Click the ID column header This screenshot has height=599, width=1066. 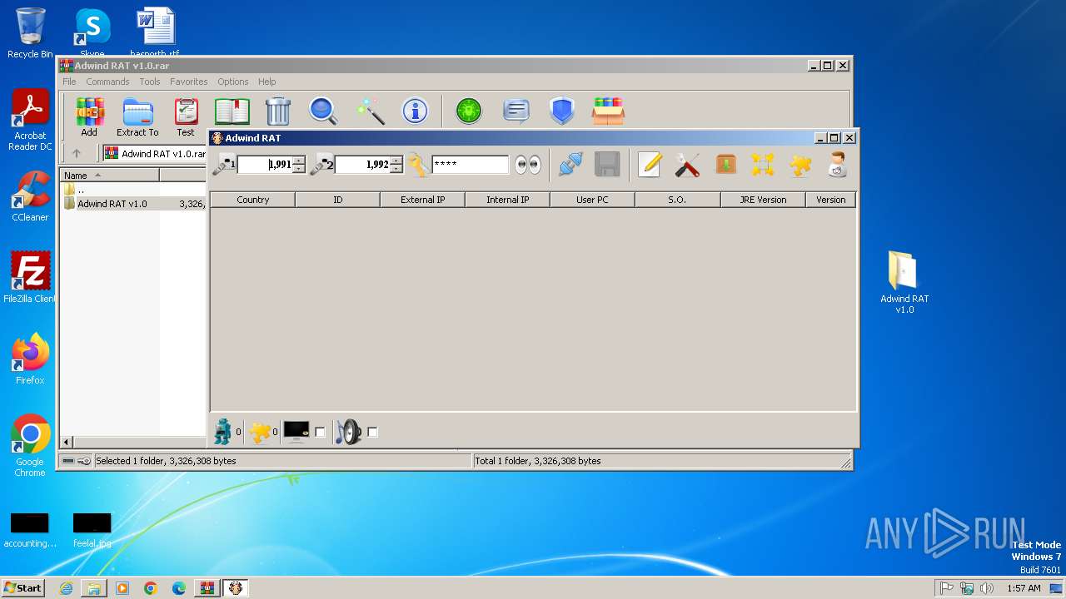coord(337,200)
